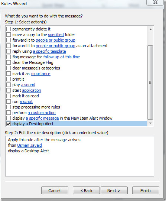Click 'Apply this rule after the message arrives' text
166x201 pixels.
click(44, 140)
